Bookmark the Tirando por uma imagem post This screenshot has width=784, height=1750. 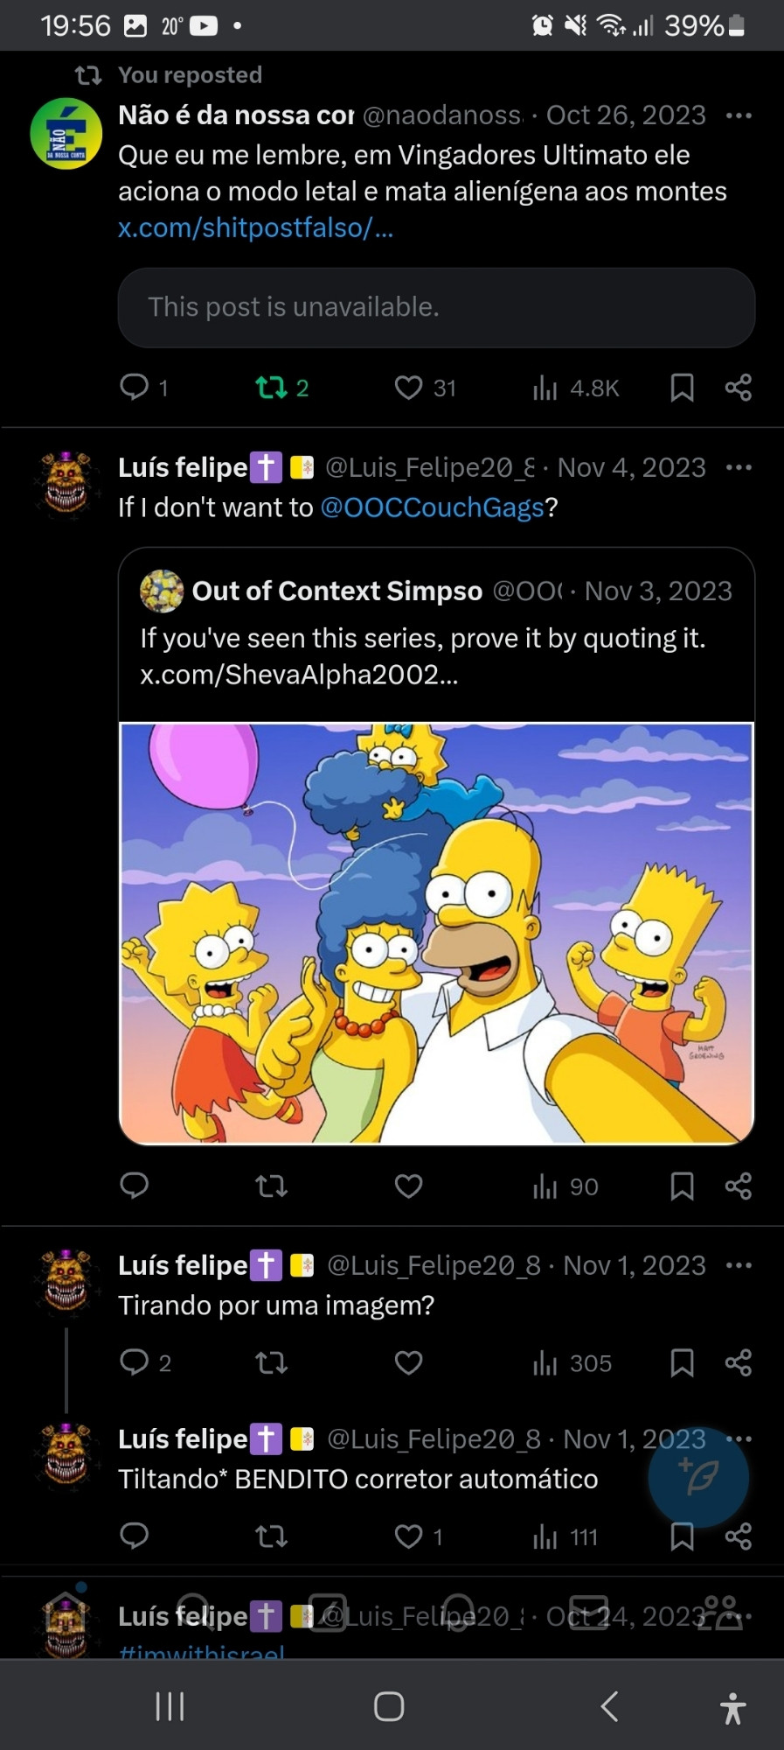[682, 1362]
